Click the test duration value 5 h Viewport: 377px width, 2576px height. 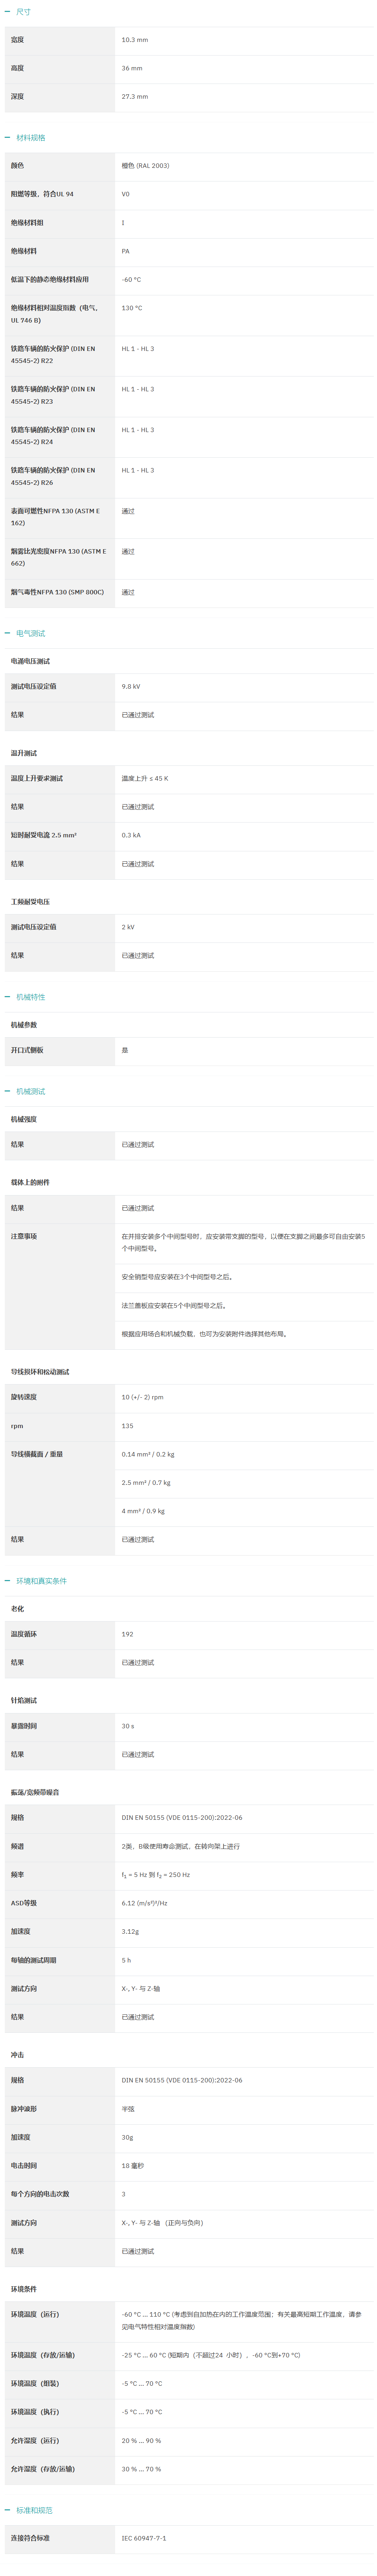(x=126, y=1960)
